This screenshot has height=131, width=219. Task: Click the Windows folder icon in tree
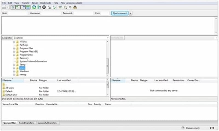[17, 71]
